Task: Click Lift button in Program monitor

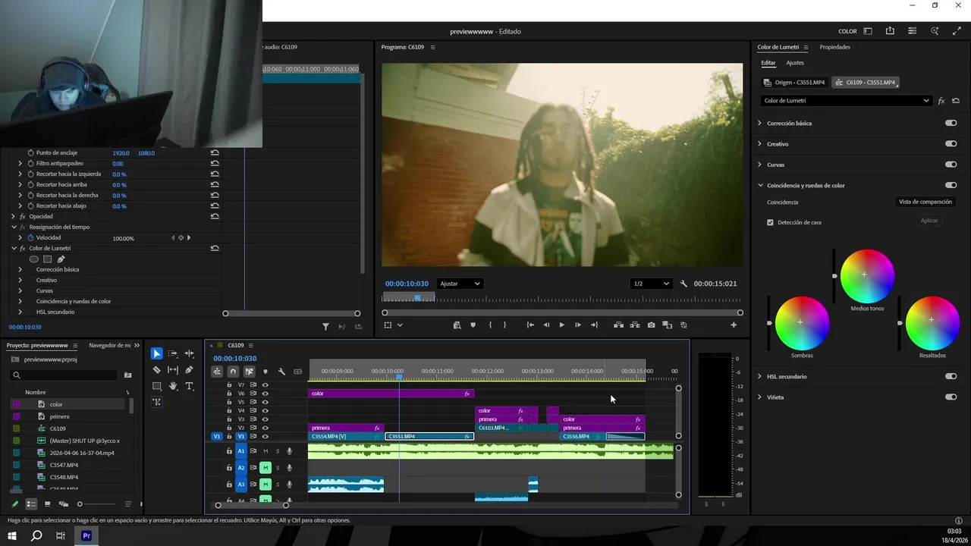Action: tap(618, 325)
